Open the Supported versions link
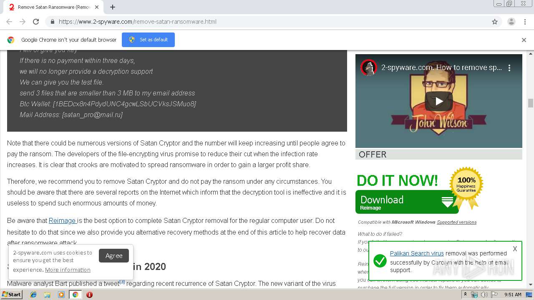This screenshot has width=534, height=300. [x=456, y=222]
